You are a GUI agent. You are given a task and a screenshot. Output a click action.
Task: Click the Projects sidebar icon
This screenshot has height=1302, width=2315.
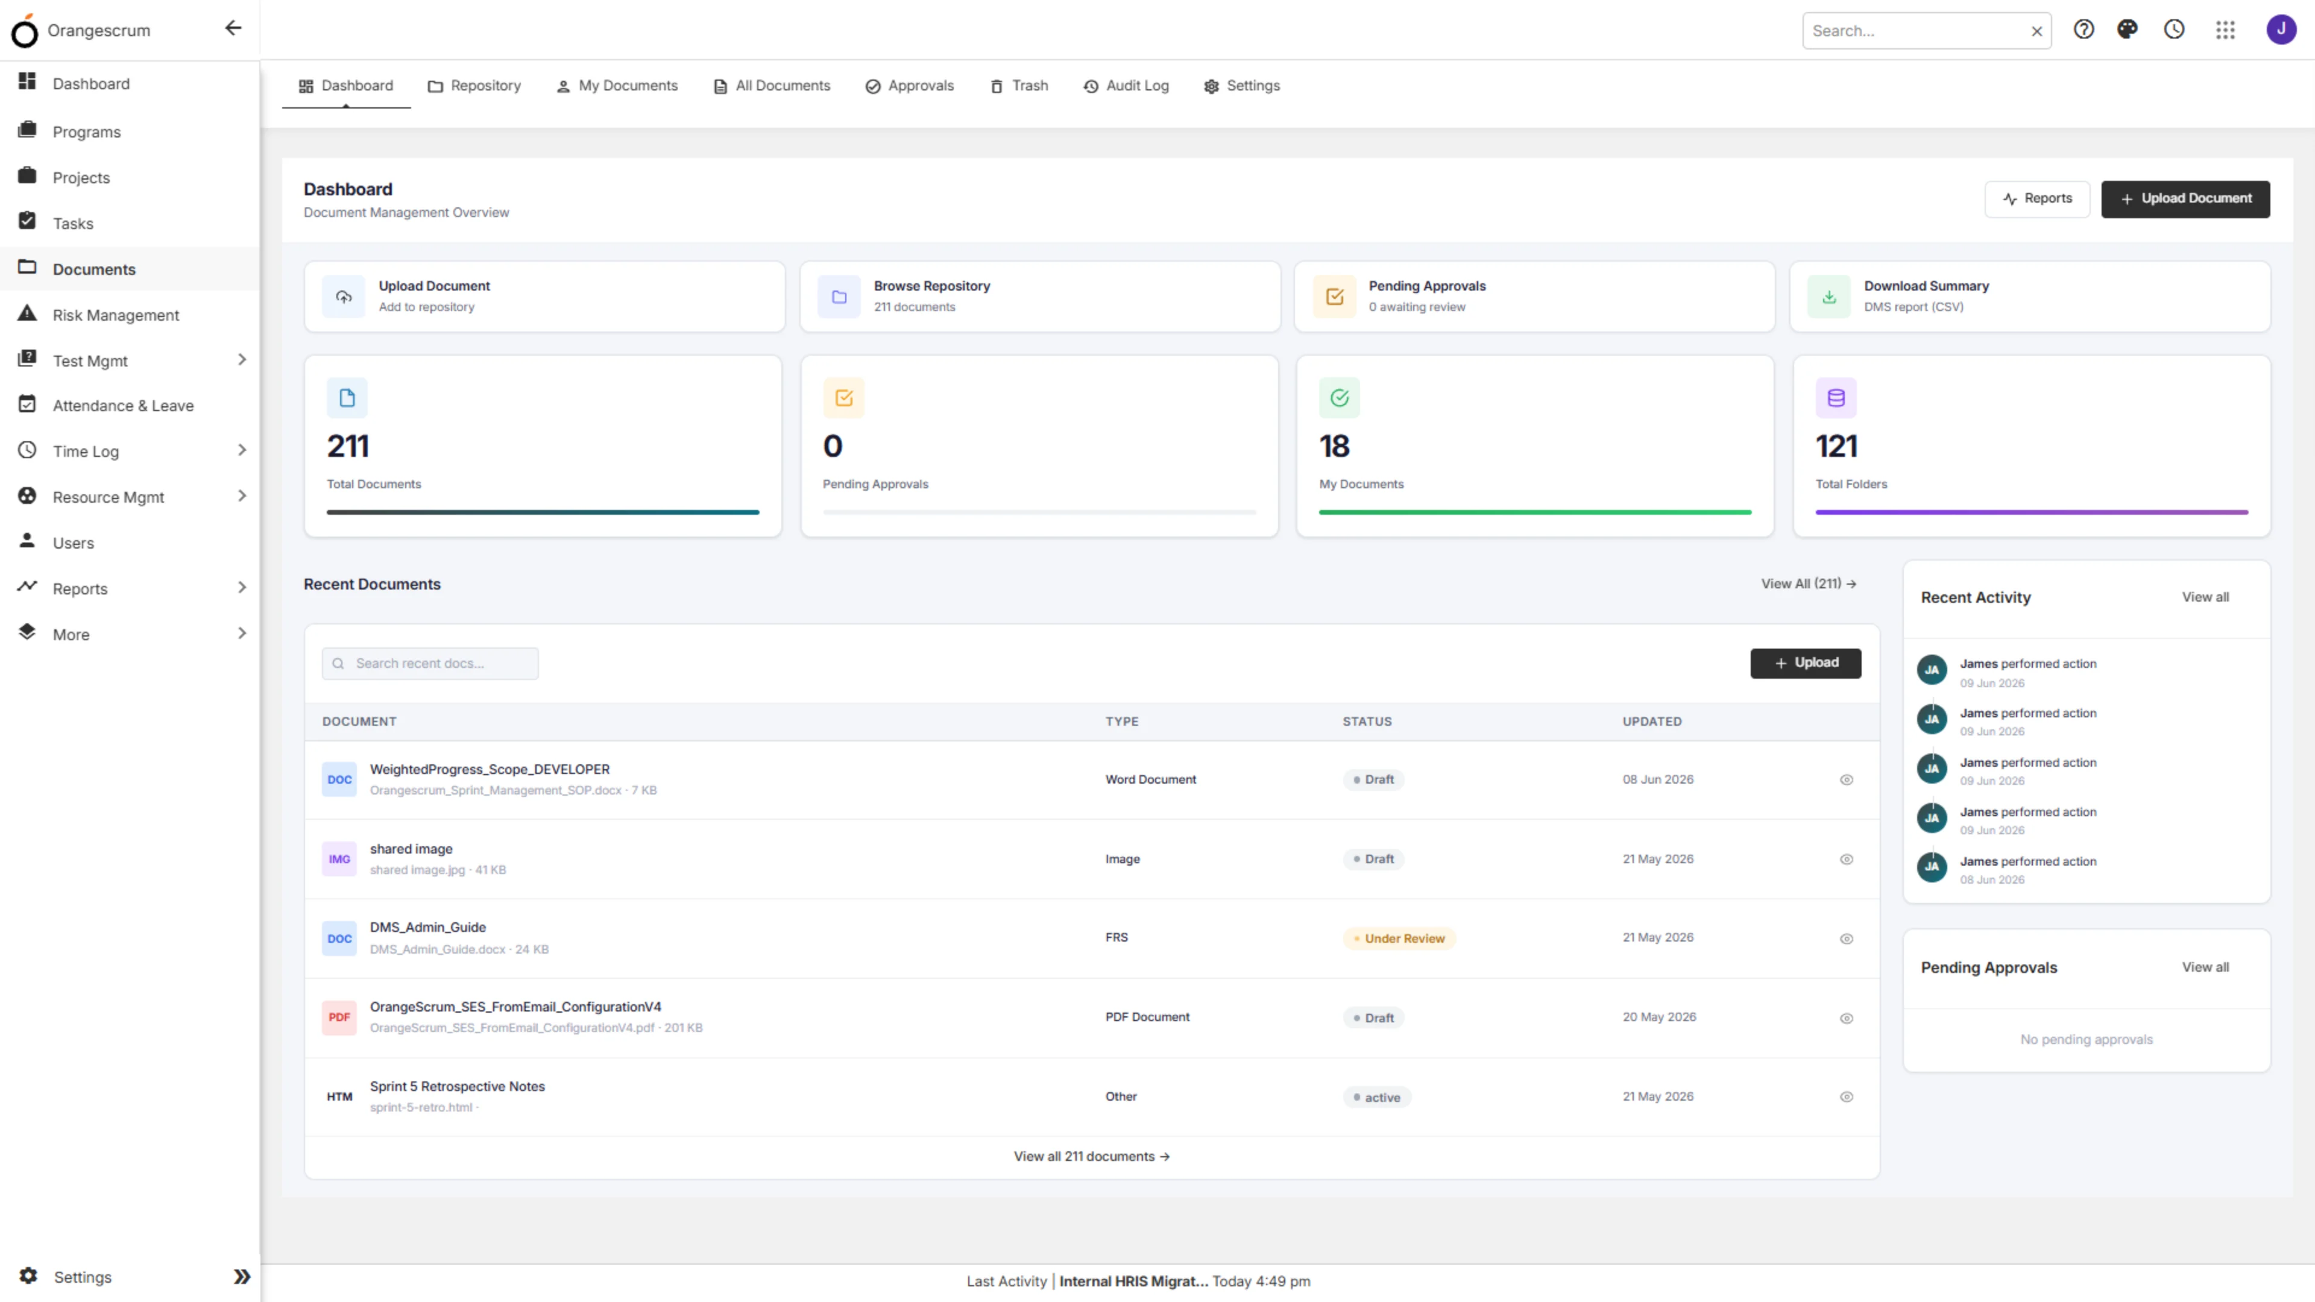(27, 175)
